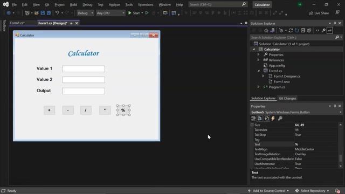Click the feedback icon at top right
The image size is (345, 194).
tap(337, 12)
